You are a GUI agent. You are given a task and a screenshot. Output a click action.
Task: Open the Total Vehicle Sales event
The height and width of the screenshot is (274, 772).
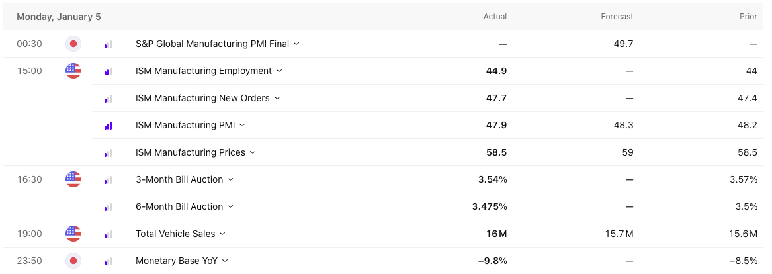click(175, 234)
